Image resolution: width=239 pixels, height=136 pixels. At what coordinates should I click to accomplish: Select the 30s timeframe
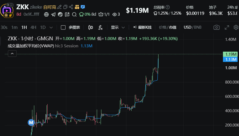pos(4,27)
